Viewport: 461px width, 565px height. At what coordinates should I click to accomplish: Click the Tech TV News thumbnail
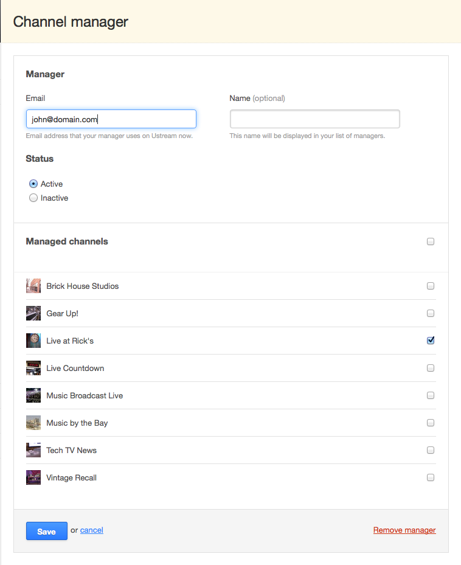[33, 451]
